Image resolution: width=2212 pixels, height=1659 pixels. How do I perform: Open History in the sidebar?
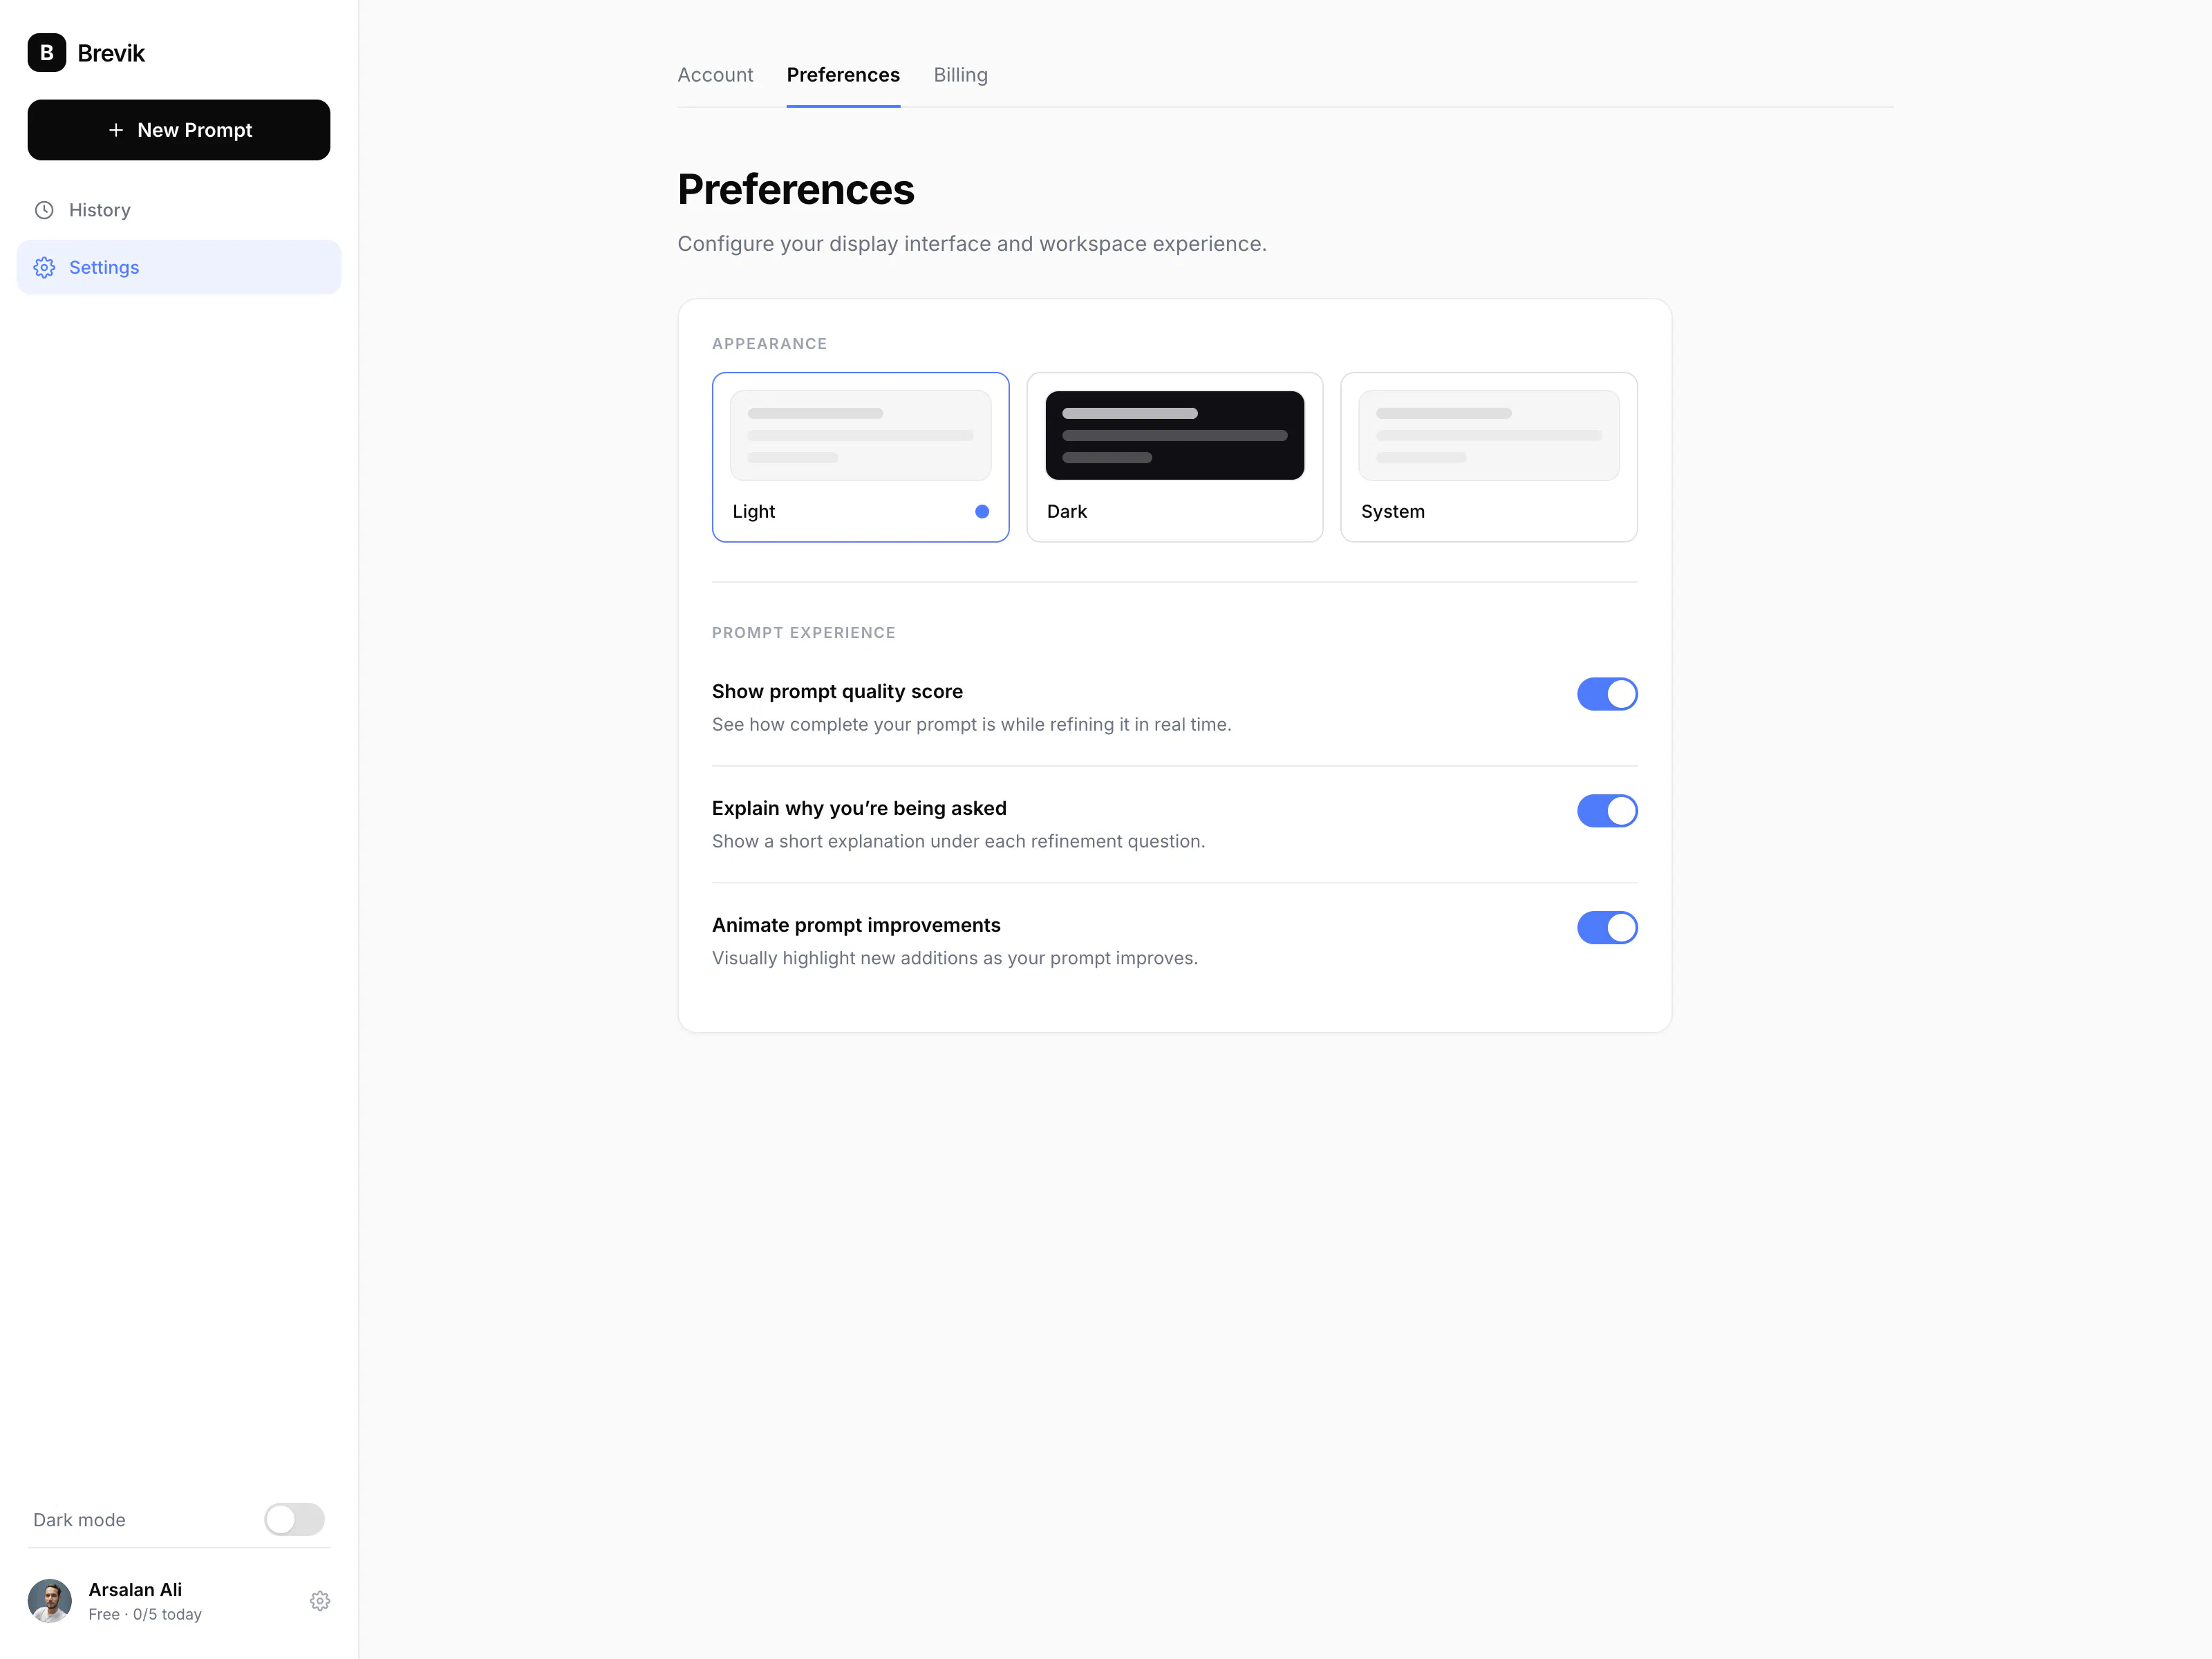pyautogui.click(x=179, y=210)
